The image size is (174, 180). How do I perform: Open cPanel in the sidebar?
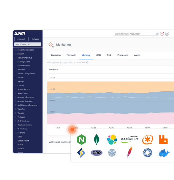pos(20,145)
